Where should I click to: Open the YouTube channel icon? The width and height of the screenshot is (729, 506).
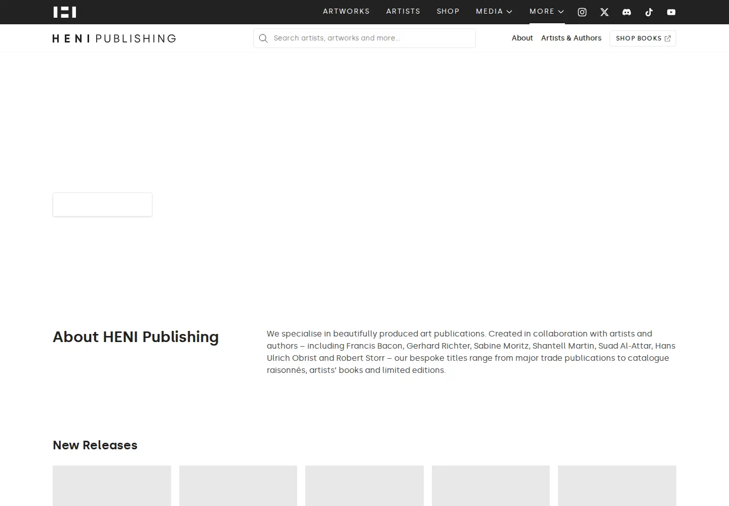(x=671, y=12)
